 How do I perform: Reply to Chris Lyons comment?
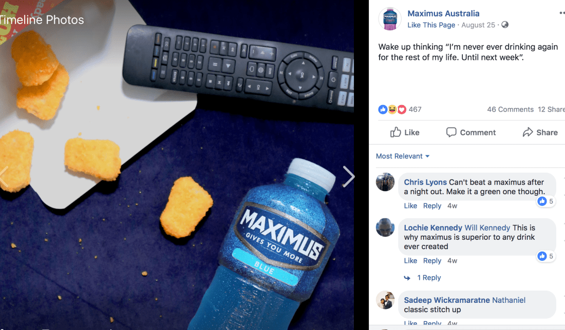[x=432, y=205]
